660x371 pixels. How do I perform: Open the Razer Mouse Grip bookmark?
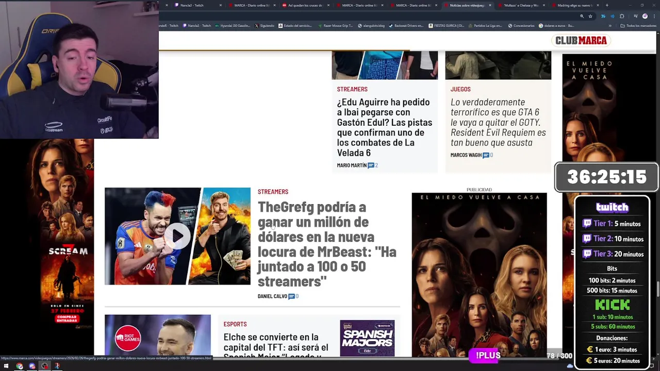335,25
